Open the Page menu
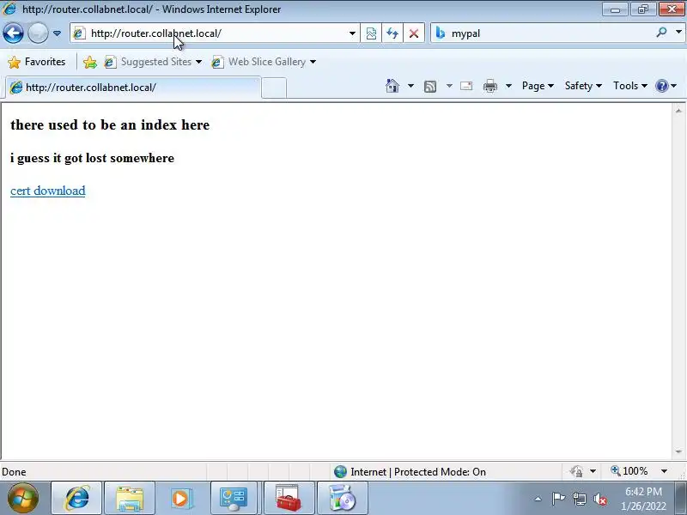This screenshot has width=687, height=515. (538, 86)
